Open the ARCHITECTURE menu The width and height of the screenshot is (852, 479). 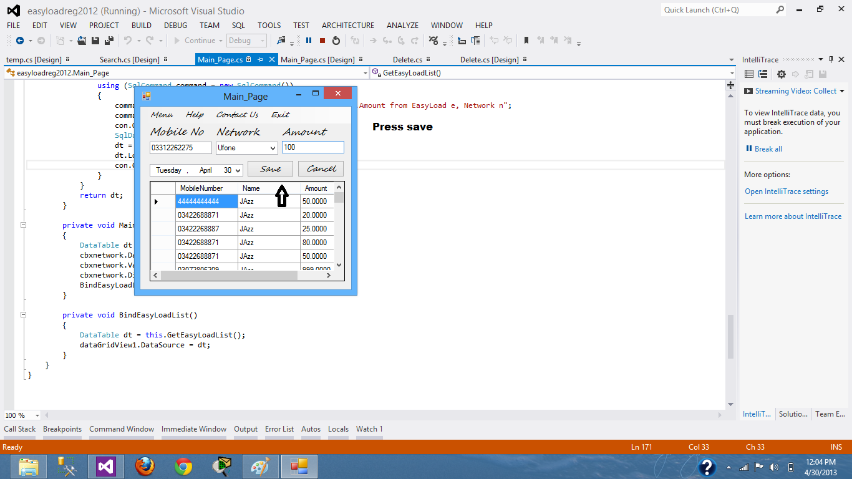348,26
